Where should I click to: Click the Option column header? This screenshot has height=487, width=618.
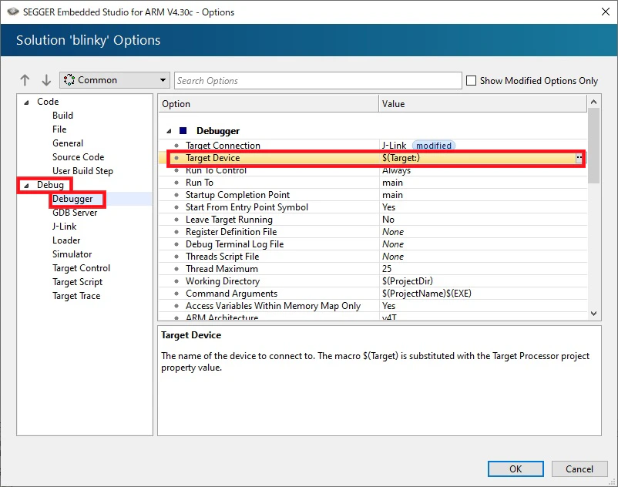(268, 104)
